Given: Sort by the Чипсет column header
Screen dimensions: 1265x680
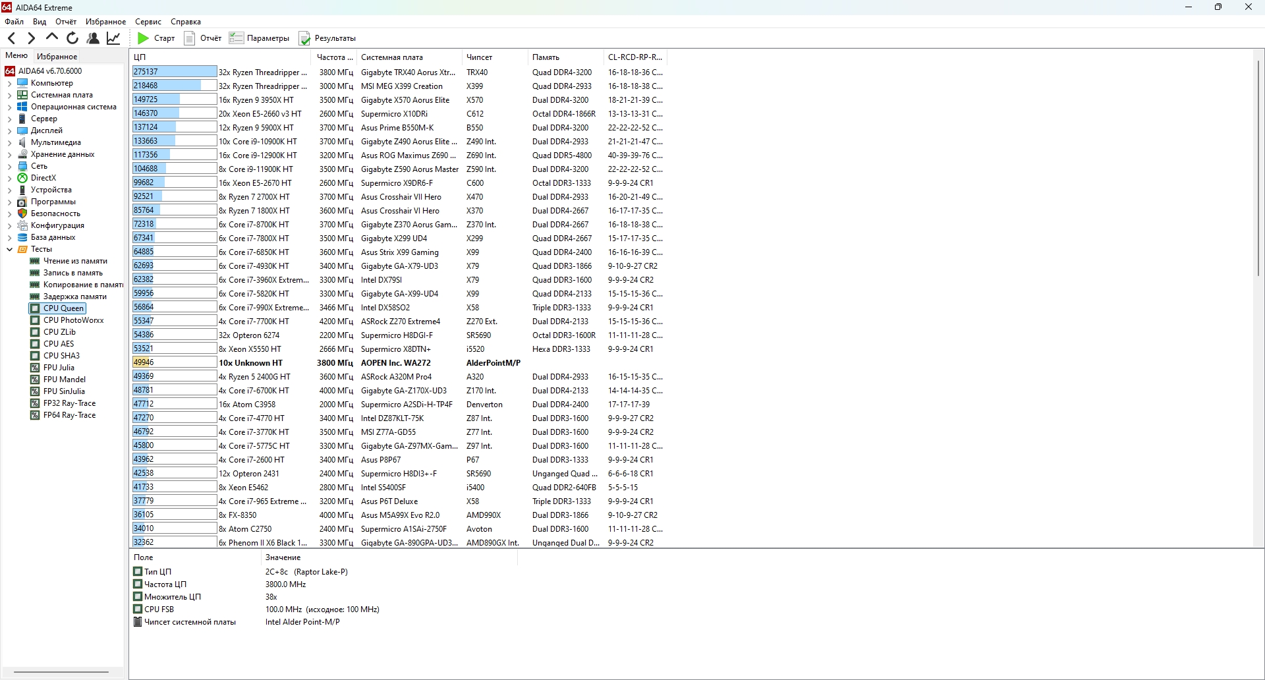Looking at the screenshot, I should [x=494, y=57].
